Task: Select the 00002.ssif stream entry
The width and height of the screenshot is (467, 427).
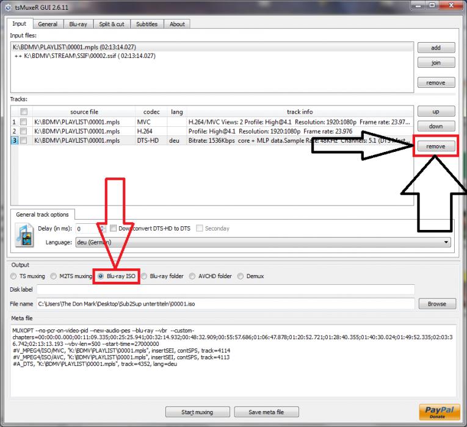Action: (x=212, y=56)
